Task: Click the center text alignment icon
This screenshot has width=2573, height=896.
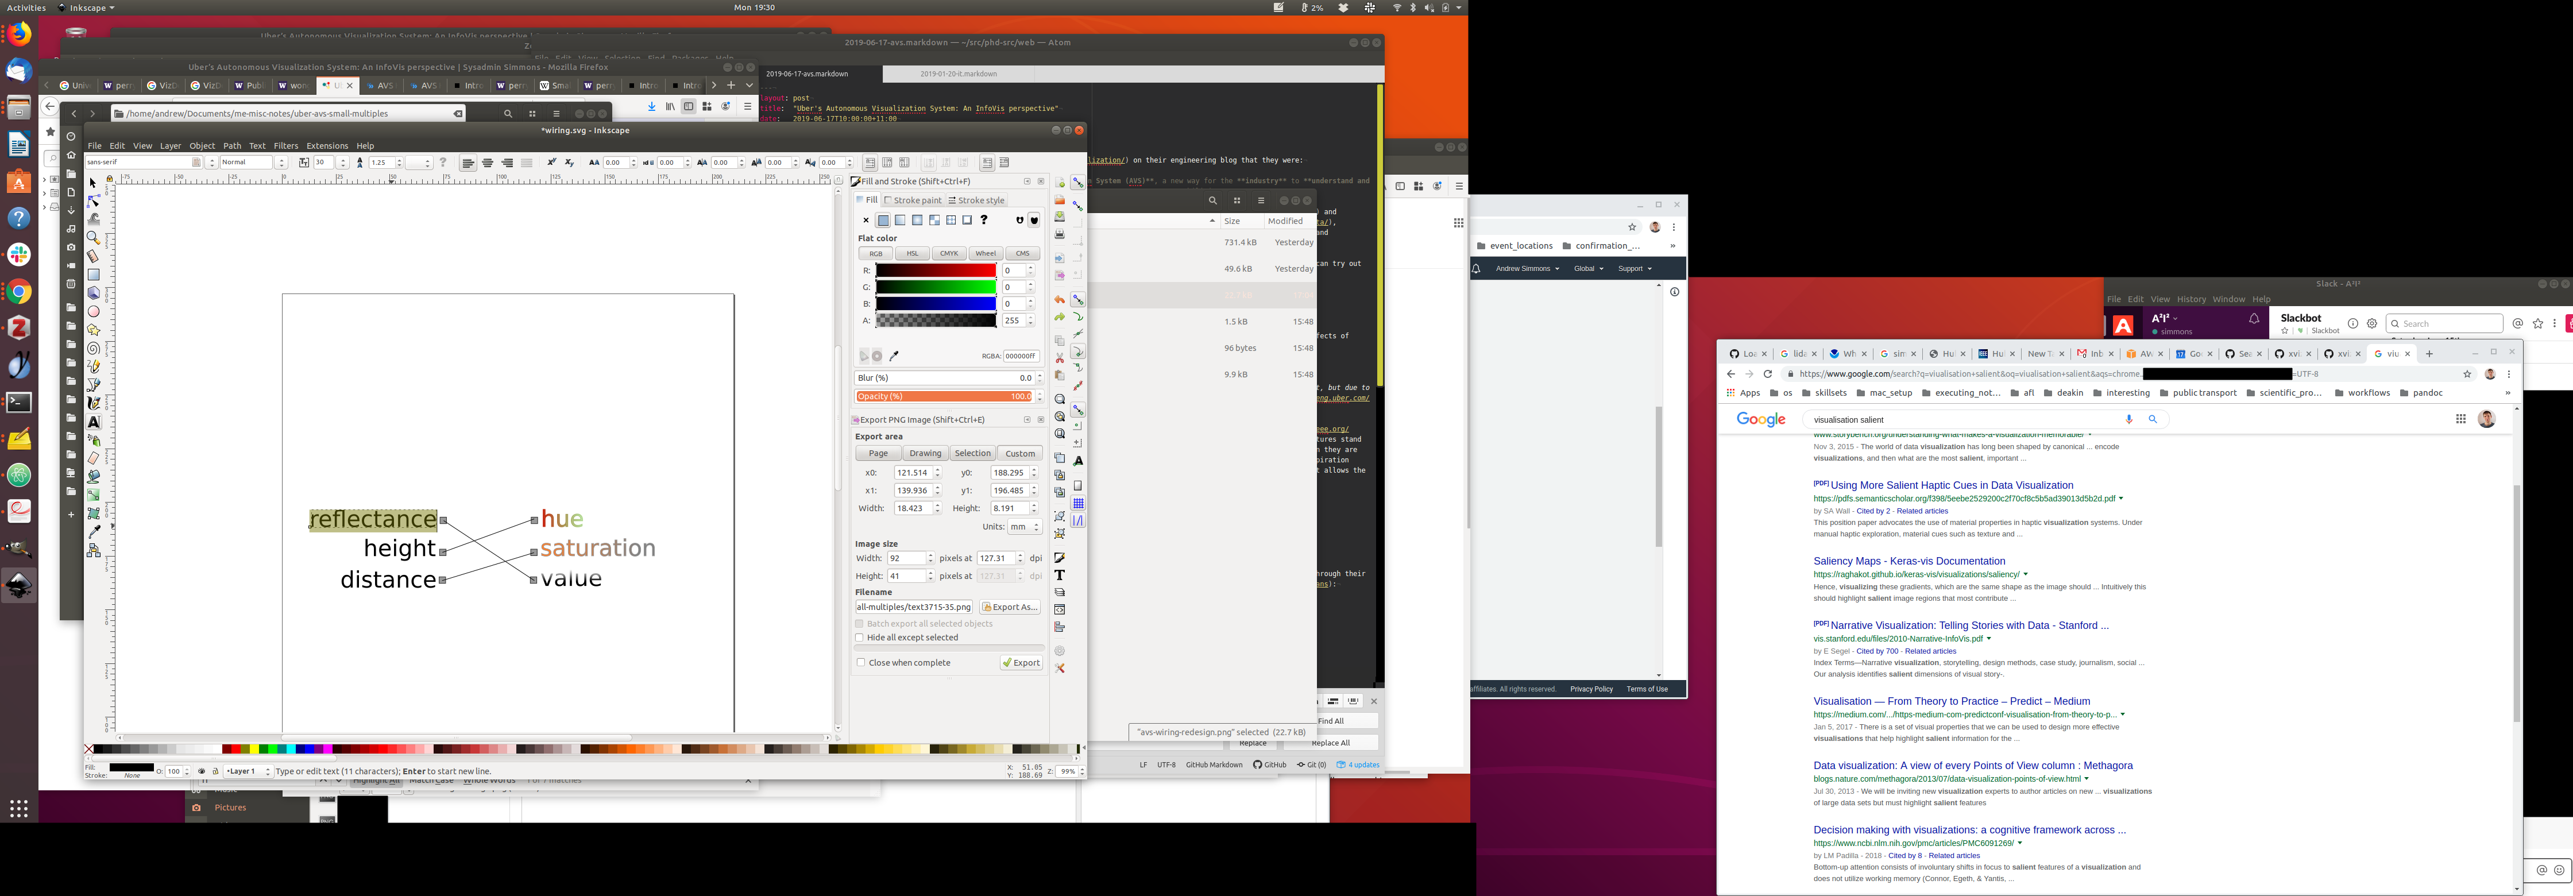Action: point(488,163)
